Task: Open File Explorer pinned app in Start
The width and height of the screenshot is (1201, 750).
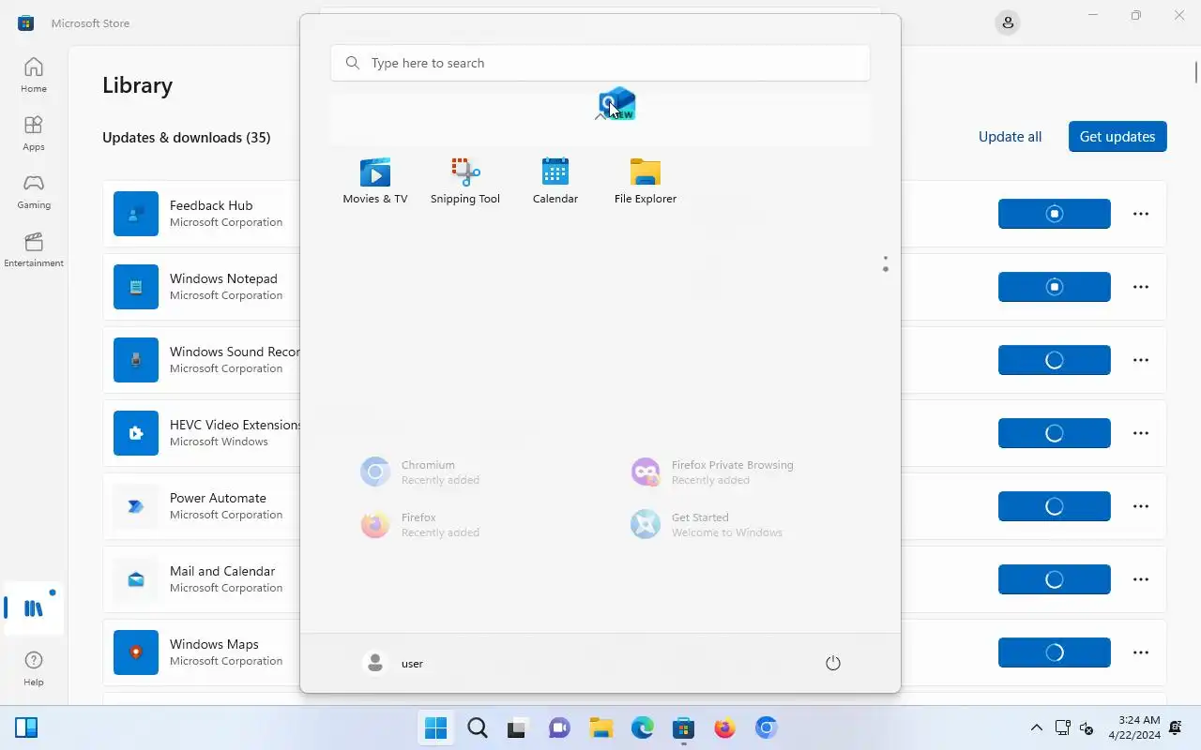Action: coord(646,181)
